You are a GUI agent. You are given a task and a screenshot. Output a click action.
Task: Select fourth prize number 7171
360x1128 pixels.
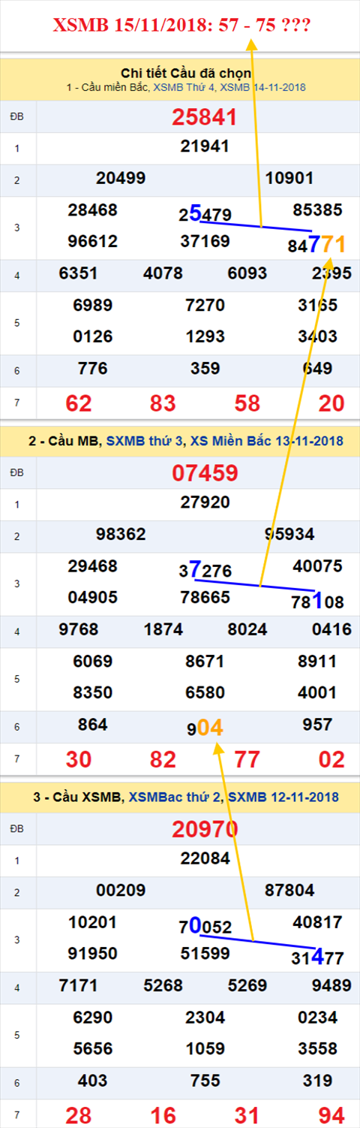[78, 985]
